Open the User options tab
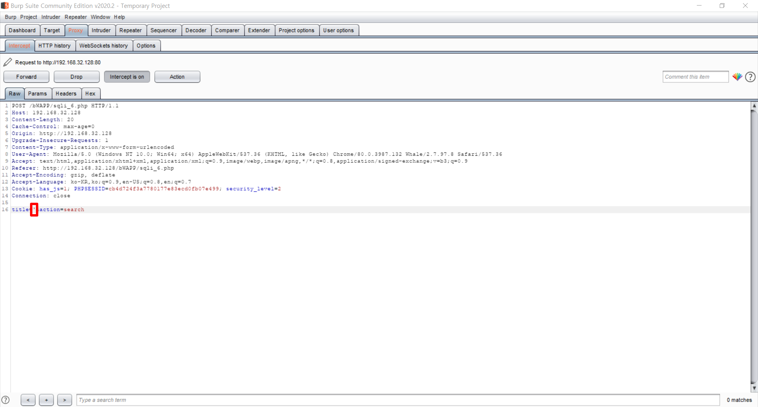This screenshot has height=407, width=758. click(338, 30)
